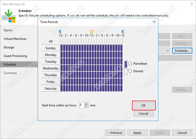Select the Wednesday row header
Image resolution: width=196 pixels, height=139 pixels.
coord(51,68)
